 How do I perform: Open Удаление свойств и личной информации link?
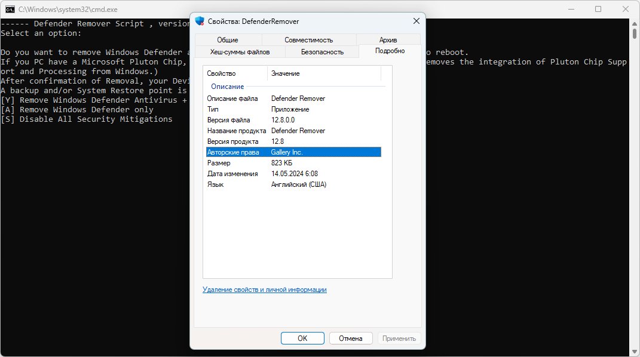coord(265,290)
